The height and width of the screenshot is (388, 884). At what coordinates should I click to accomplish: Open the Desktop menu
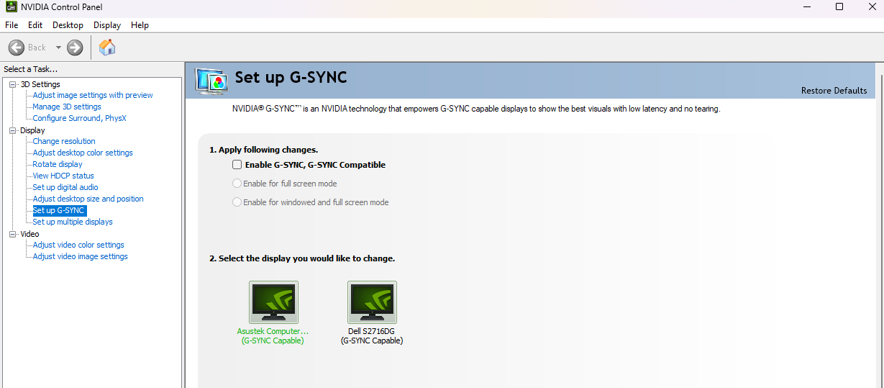[x=68, y=25]
